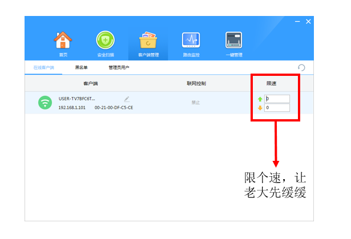Viewport: 351px width, 239px height.
Task: Click the 限速 column header
Action: click(x=272, y=84)
